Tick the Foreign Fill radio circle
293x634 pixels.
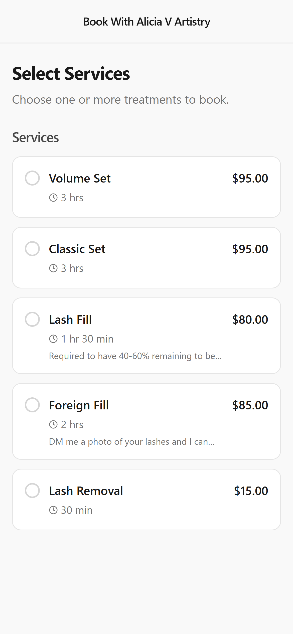click(32, 405)
